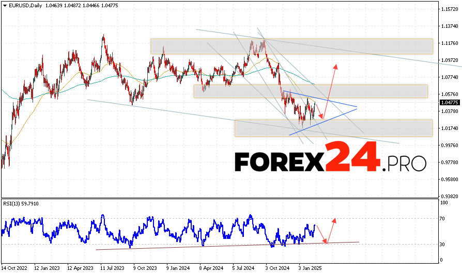Click the RSI oversold level 30 label

[x=442, y=244]
